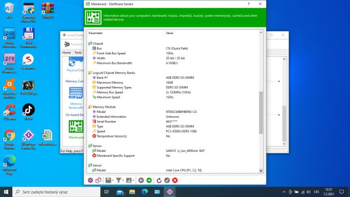Click the NT4GC64B8HB0NS-CG model value
This screenshot has height=197, width=350.
[181, 112]
